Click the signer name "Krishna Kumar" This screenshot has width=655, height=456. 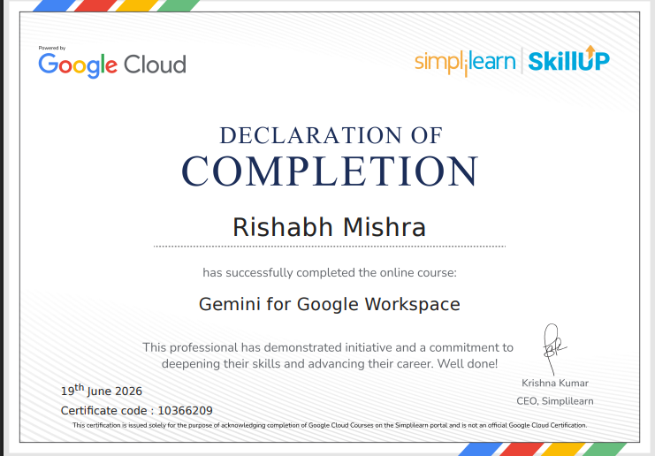pos(555,383)
